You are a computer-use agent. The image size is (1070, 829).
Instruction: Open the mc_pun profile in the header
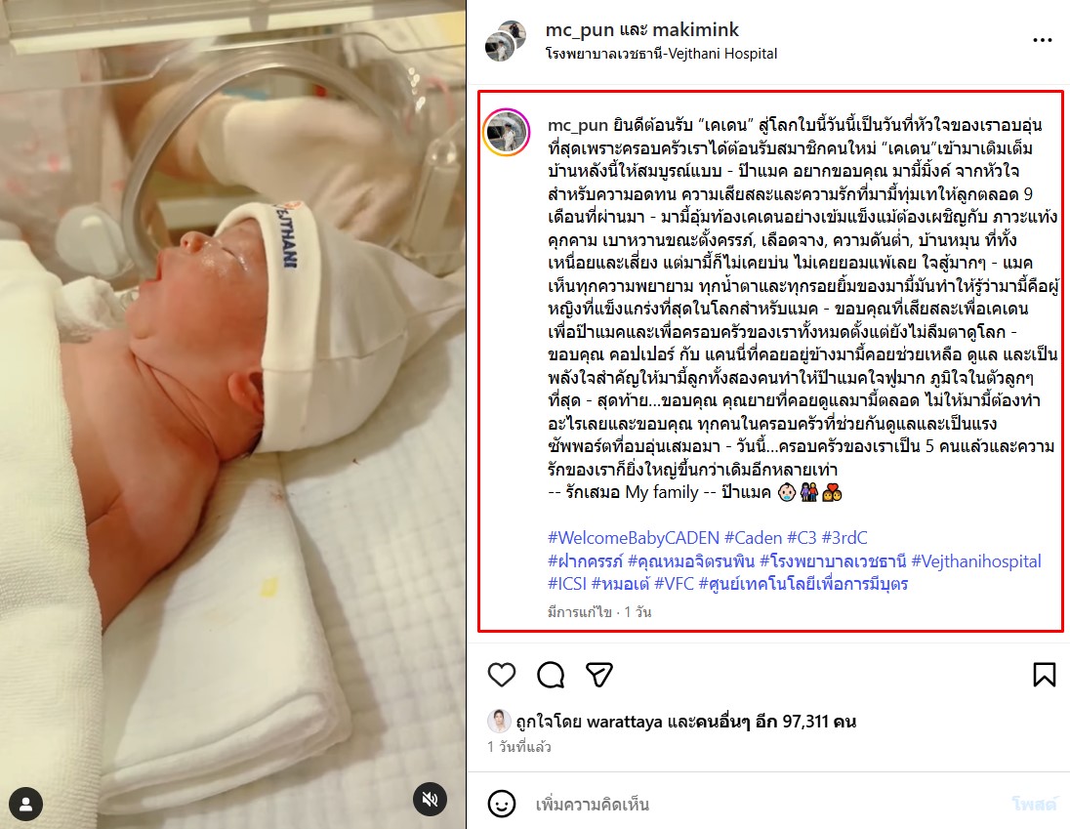(x=579, y=30)
